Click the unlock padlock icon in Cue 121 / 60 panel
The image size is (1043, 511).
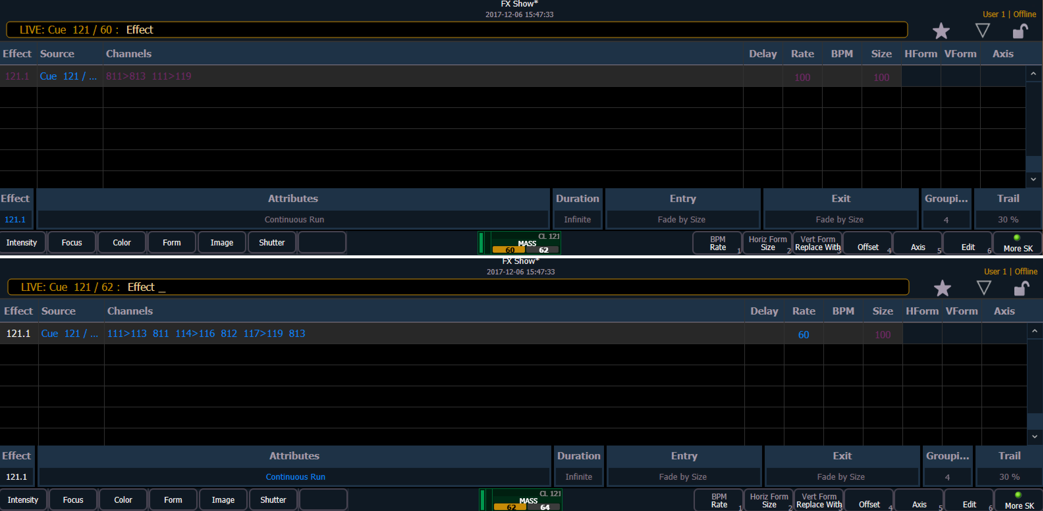[x=1020, y=31]
